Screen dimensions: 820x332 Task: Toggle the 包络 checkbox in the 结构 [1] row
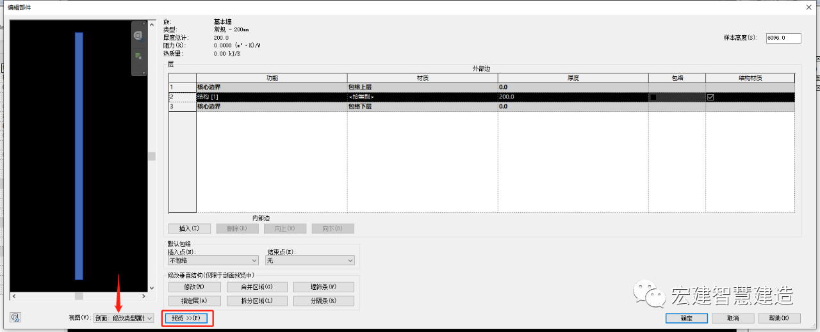click(653, 97)
